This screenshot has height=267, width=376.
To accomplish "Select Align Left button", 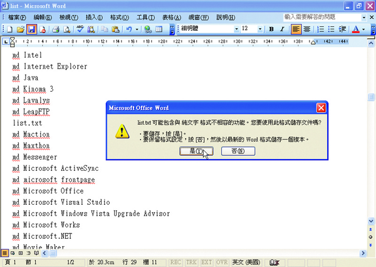I will pos(296,29).
